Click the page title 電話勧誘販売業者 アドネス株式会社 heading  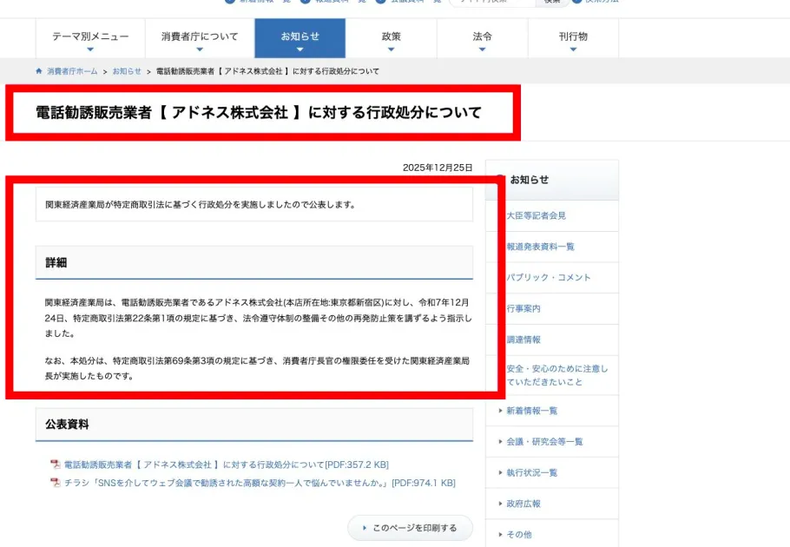(x=259, y=112)
